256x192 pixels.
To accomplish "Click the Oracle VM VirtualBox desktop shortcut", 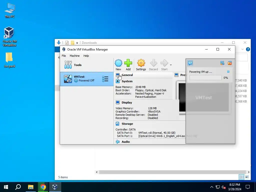I will point(9,36).
